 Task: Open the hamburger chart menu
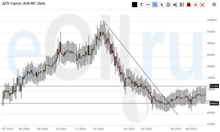click(214, 5)
